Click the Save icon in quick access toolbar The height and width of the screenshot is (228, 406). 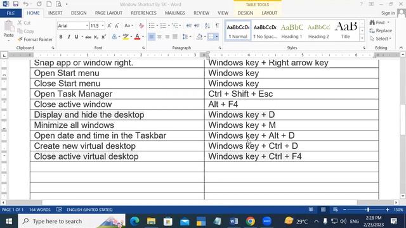(16, 4)
